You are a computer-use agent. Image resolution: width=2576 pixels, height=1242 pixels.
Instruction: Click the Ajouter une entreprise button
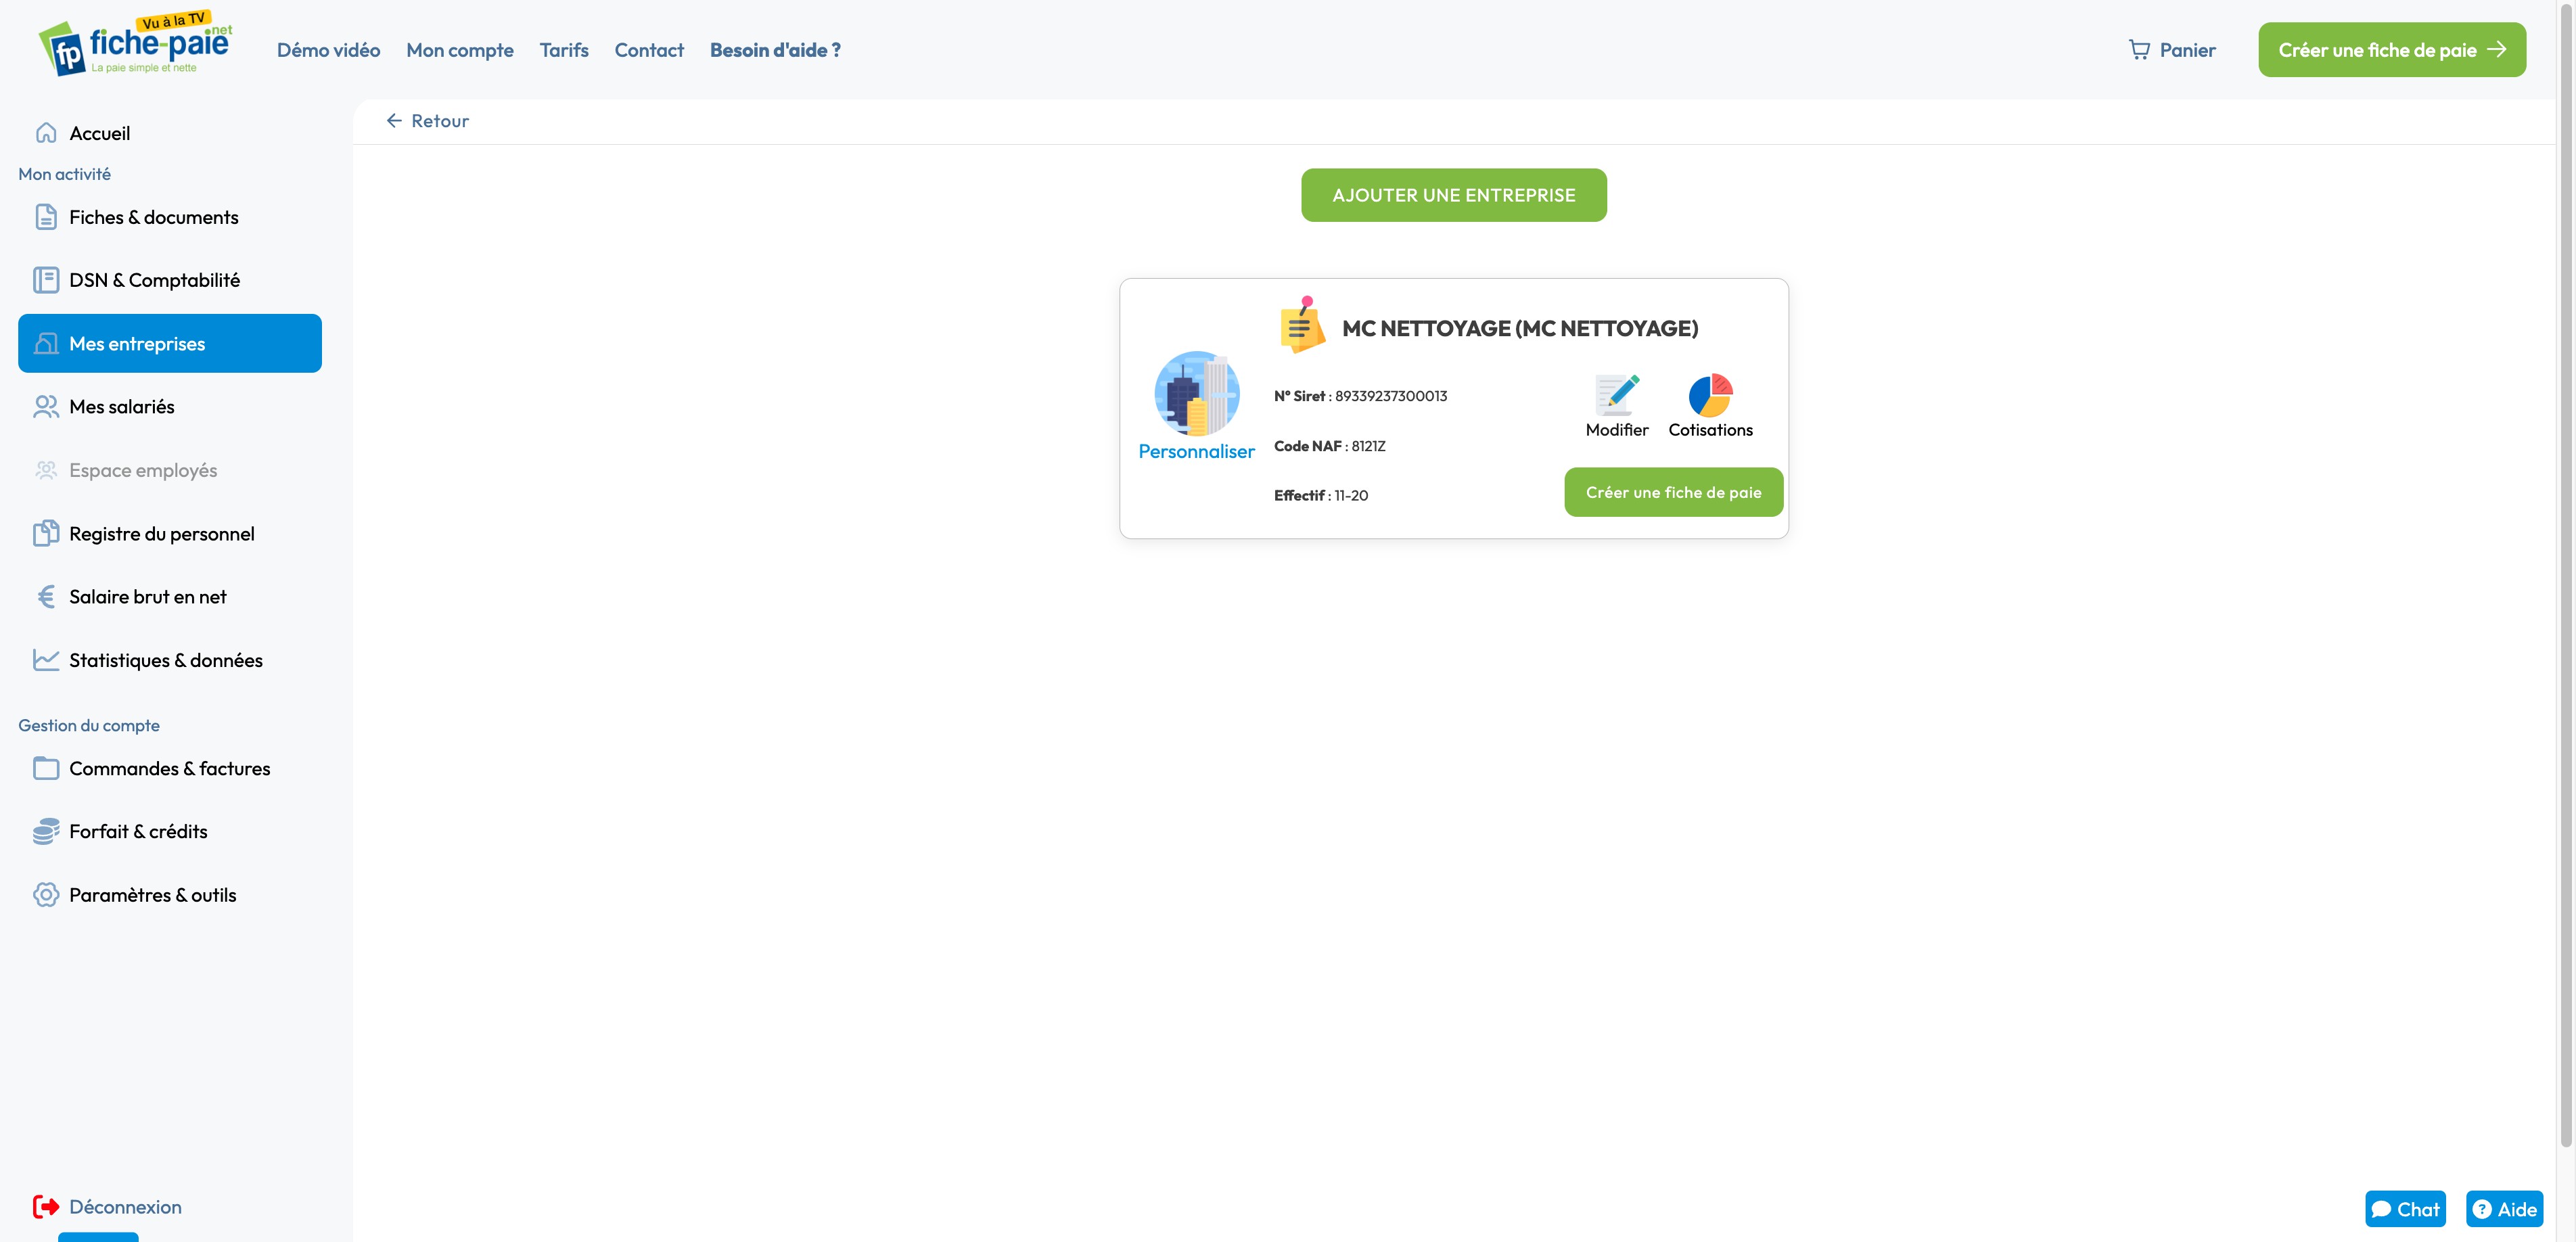[1453, 195]
